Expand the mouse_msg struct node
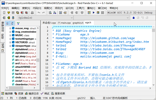The width and height of the screenshot is (156, 100). click(x=10, y=28)
